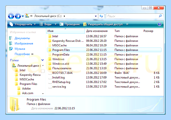Select the Install.log file name

point(58,77)
